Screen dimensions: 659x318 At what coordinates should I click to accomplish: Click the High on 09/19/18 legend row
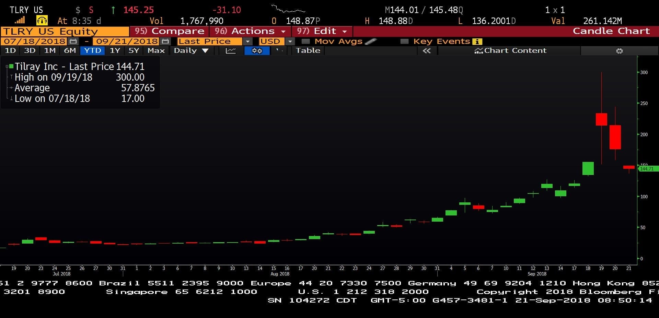click(80, 77)
